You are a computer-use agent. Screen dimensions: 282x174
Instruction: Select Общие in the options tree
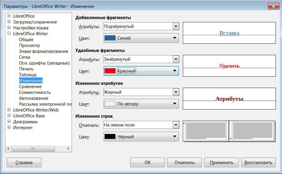tap(26, 40)
